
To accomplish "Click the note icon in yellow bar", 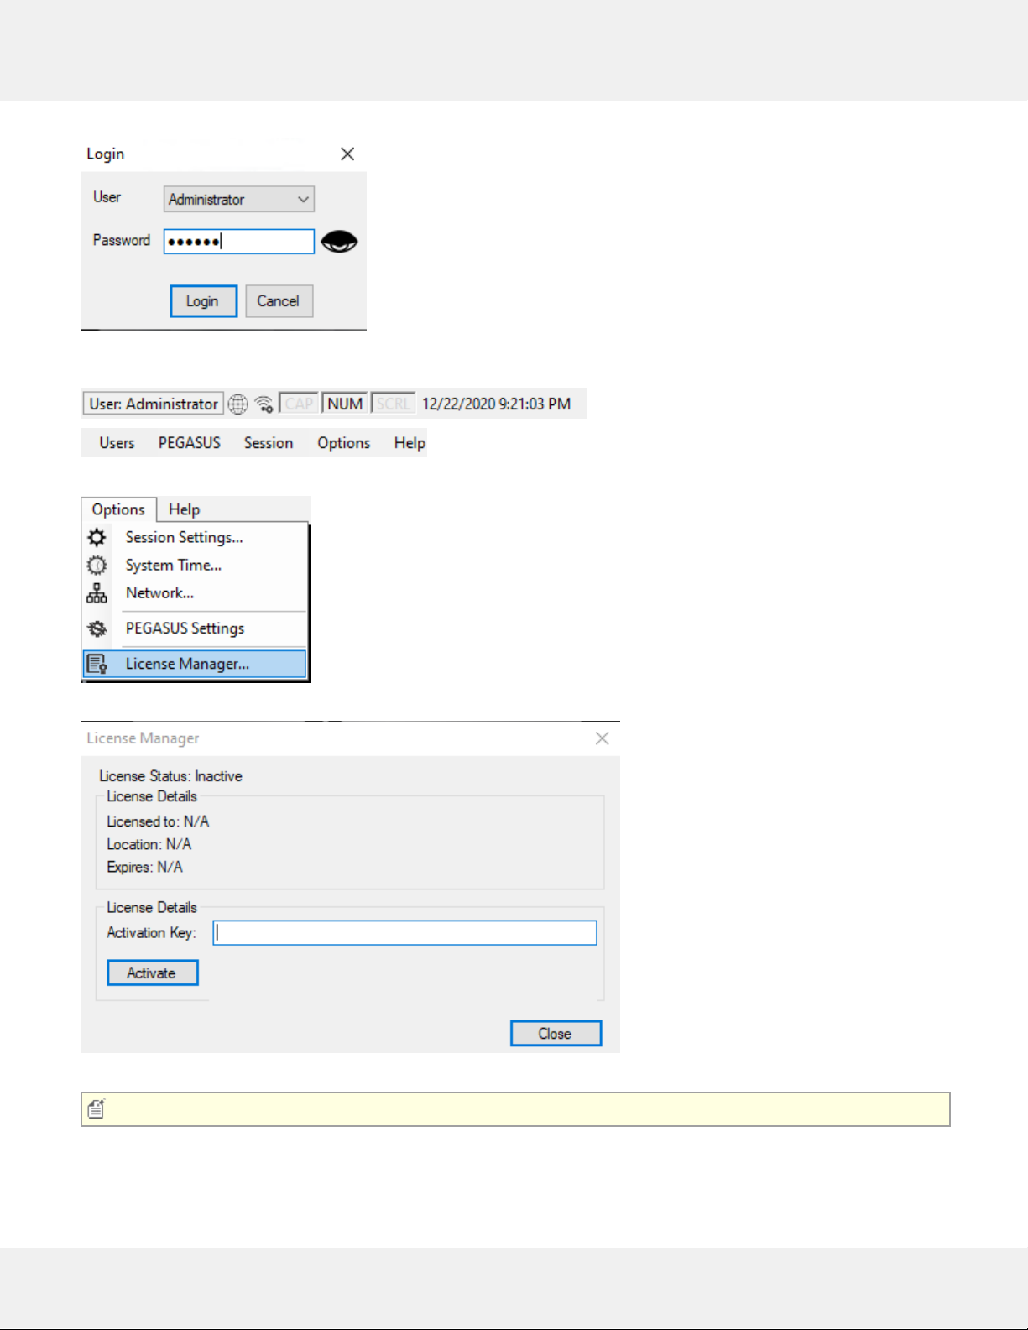I will (97, 1108).
